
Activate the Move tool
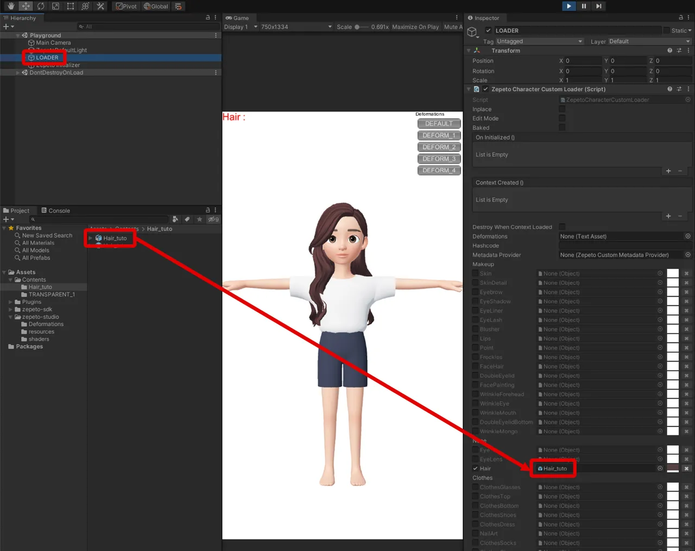click(x=26, y=6)
